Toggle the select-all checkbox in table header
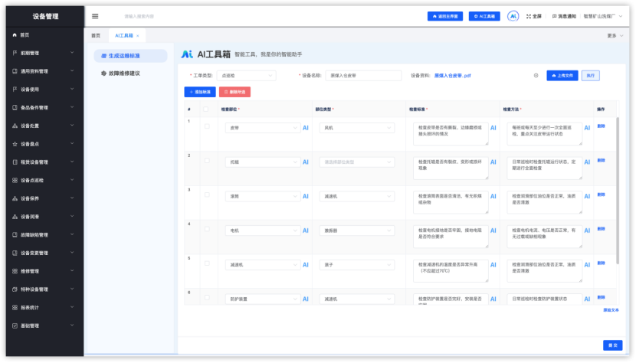Screen dimensions: 636x363 tap(205, 109)
